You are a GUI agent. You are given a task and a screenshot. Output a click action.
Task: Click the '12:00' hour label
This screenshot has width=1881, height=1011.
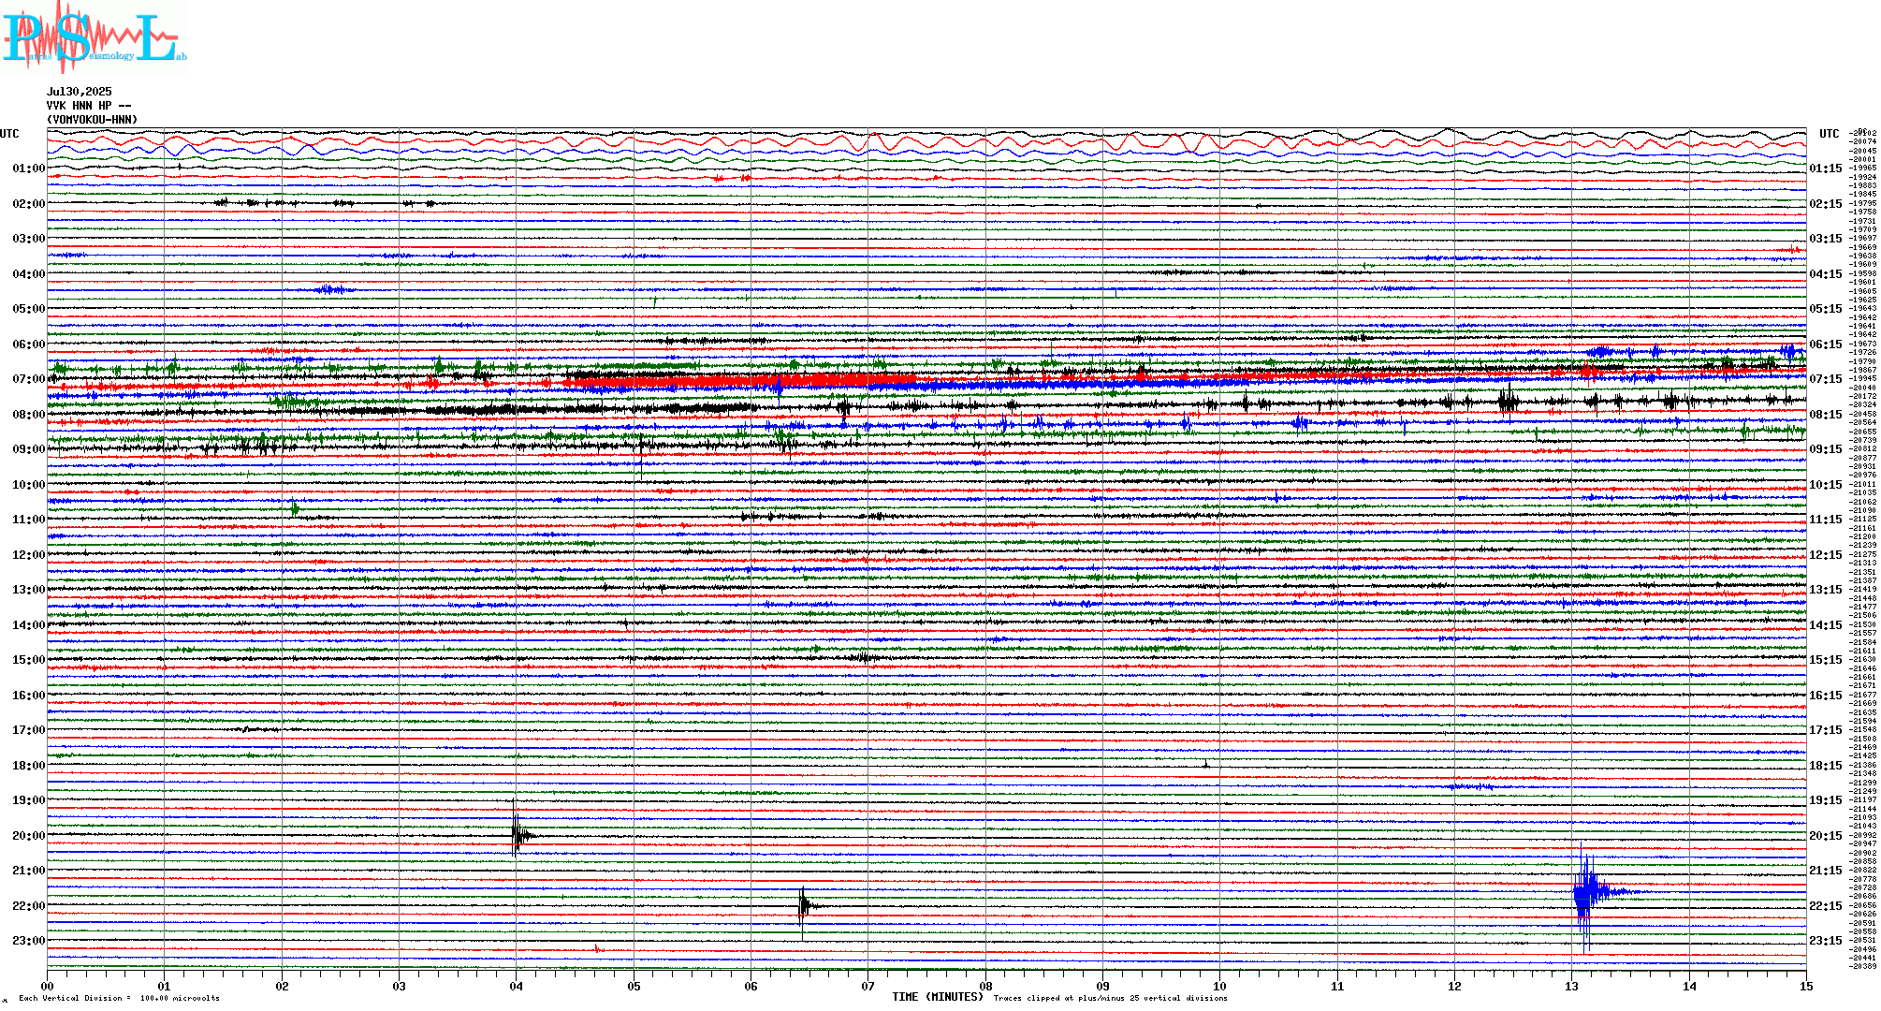(29, 555)
